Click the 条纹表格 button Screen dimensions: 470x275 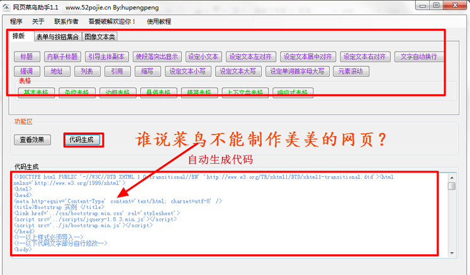click(77, 93)
